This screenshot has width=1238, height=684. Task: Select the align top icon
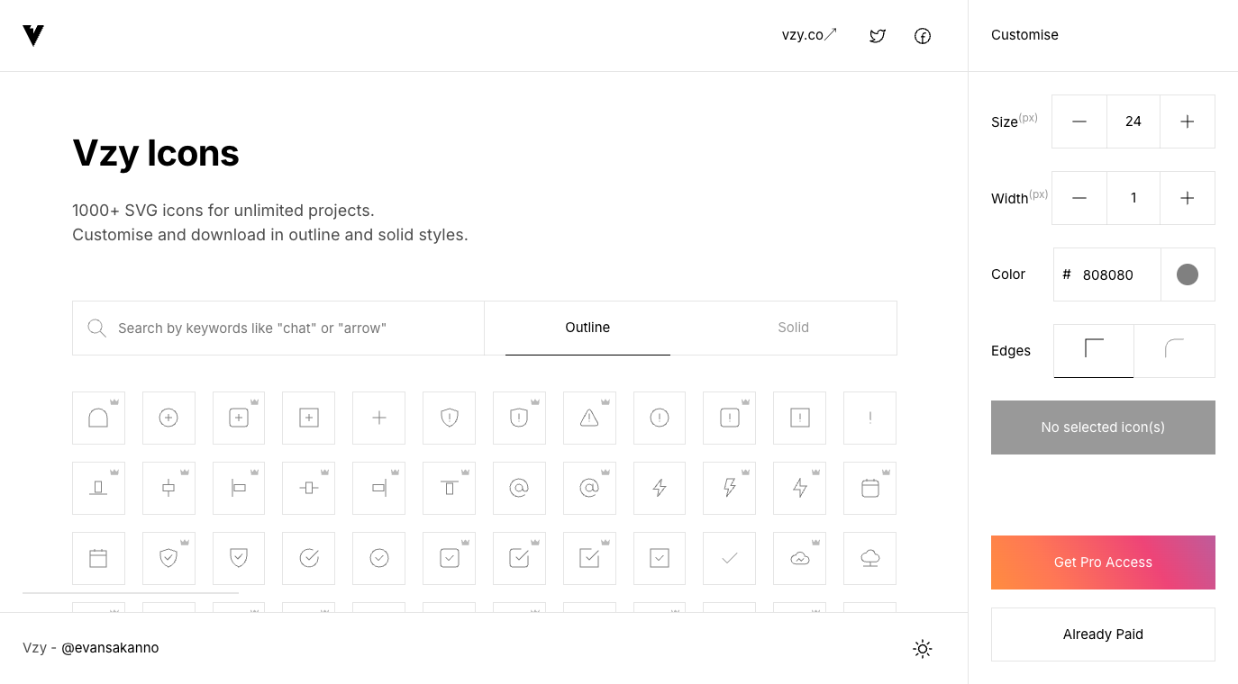pos(450,488)
